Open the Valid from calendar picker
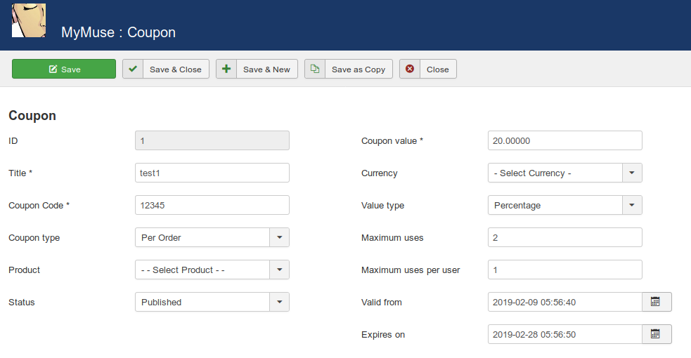The height and width of the screenshot is (358, 691). tap(657, 302)
